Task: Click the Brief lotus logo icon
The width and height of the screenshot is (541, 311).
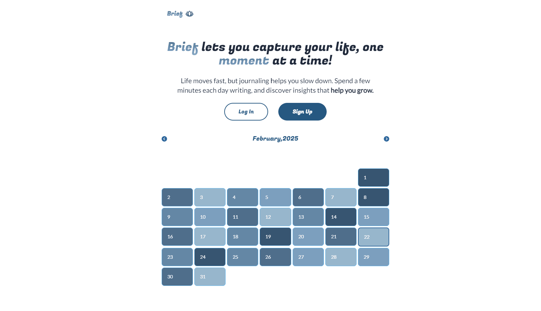Action: 190,14
